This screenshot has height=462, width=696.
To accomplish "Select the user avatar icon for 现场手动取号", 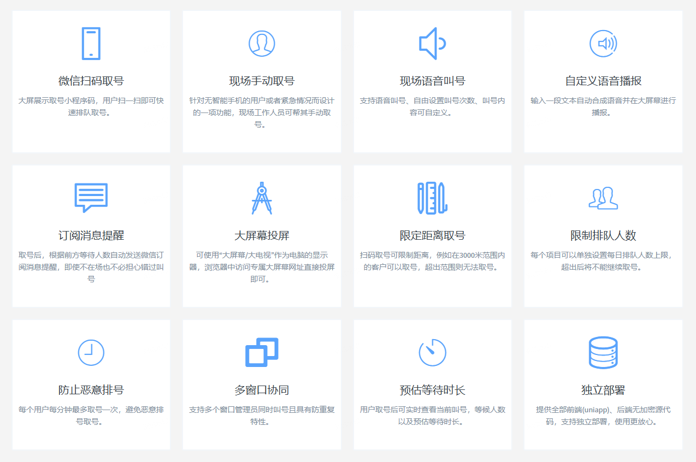I will click(x=262, y=44).
